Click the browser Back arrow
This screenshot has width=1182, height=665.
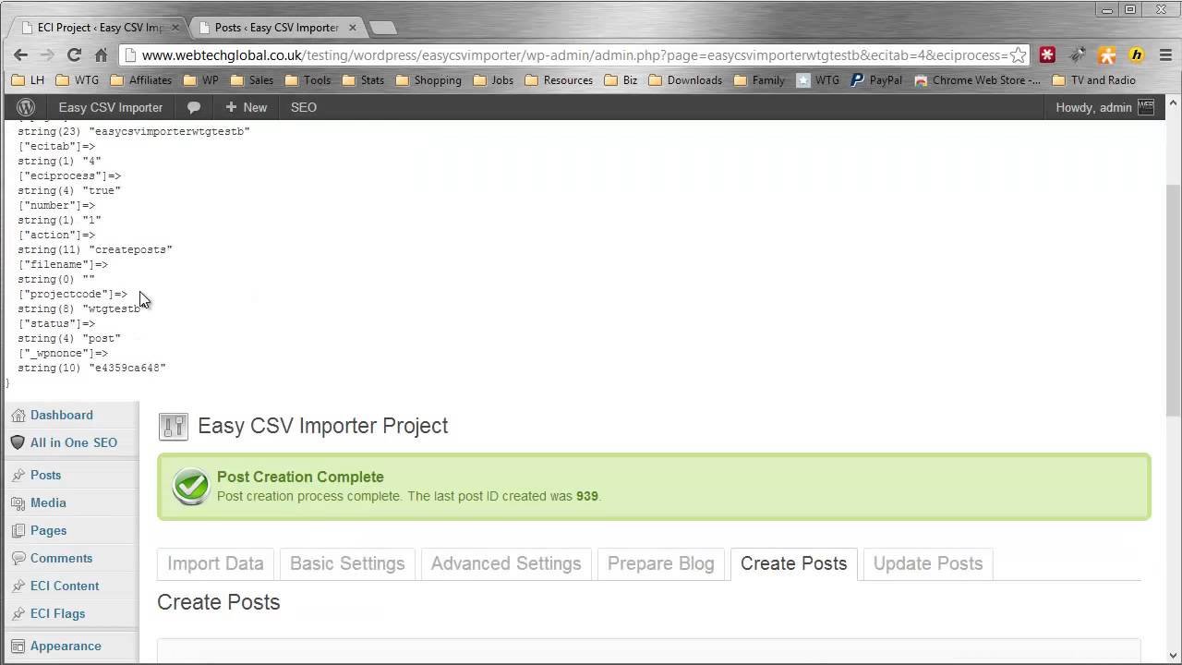point(20,55)
